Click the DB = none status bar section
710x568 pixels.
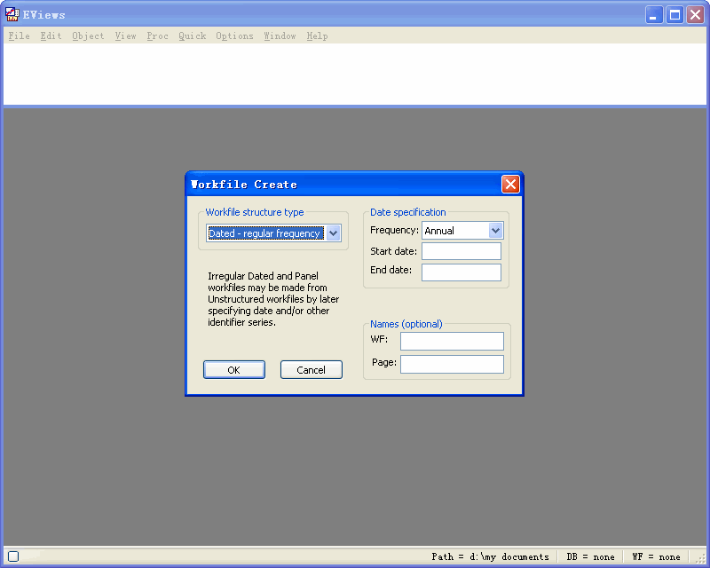click(x=590, y=556)
